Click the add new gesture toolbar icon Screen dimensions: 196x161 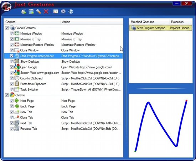24,12
